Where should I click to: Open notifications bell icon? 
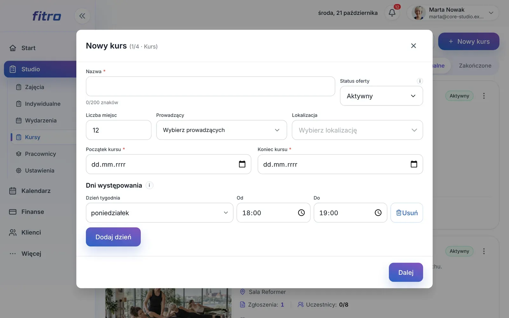(392, 13)
